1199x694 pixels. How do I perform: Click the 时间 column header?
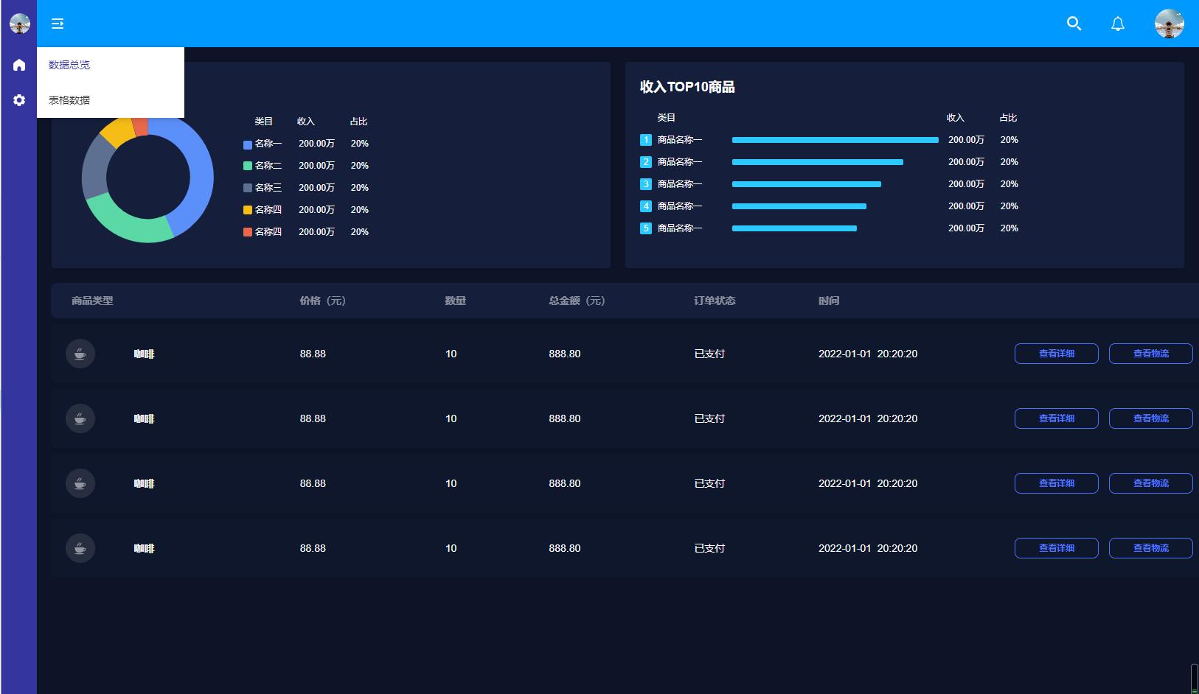coord(829,301)
